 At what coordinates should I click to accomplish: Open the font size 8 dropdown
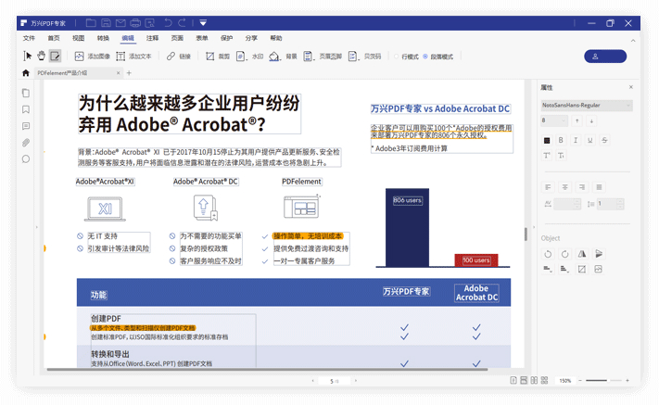coord(554,121)
